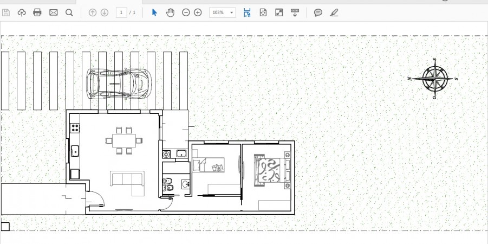
Task: Go to the next page
Action: click(x=105, y=12)
